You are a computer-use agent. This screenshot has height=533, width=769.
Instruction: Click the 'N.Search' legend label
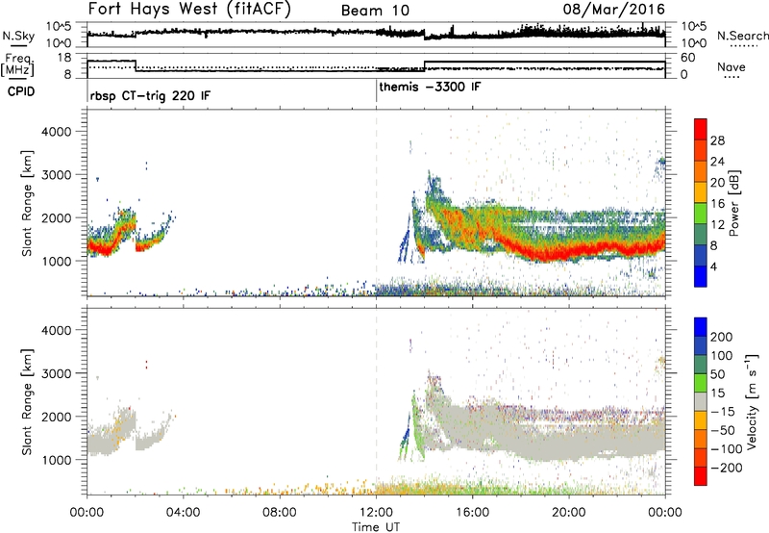pos(742,36)
